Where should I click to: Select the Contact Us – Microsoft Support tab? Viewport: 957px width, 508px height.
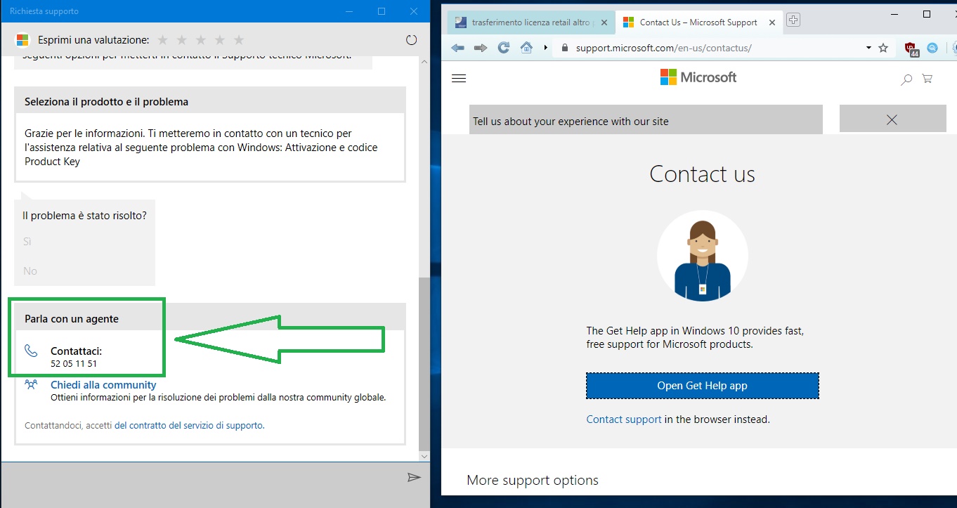pos(698,22)
